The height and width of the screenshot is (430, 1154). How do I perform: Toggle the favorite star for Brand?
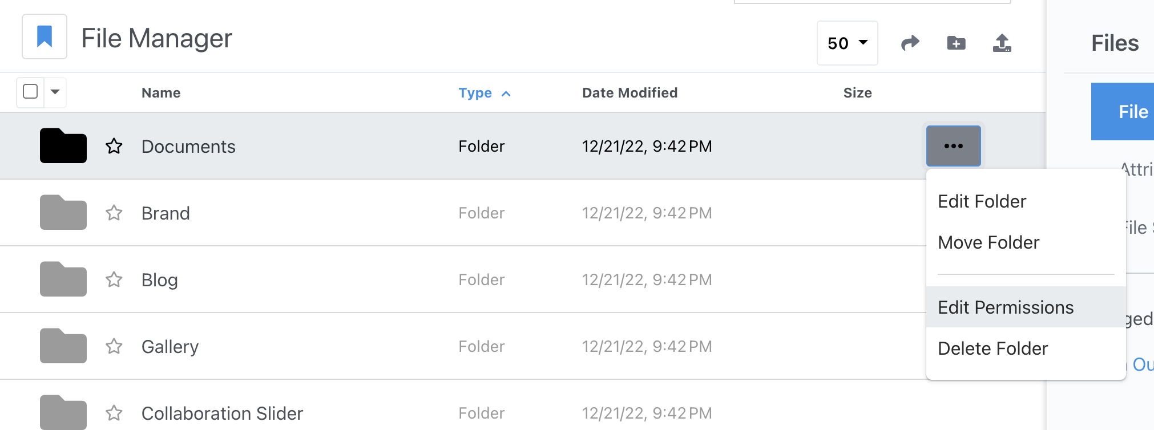pyautogui.click(x=114, y=213)
